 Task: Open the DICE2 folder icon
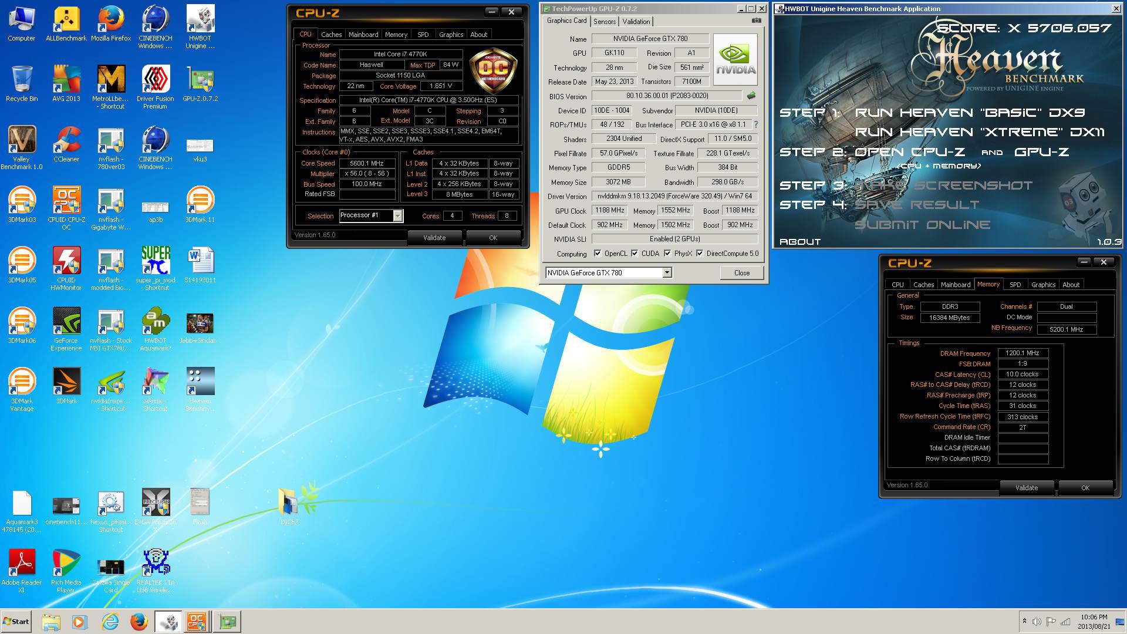[x=289, y=507]
